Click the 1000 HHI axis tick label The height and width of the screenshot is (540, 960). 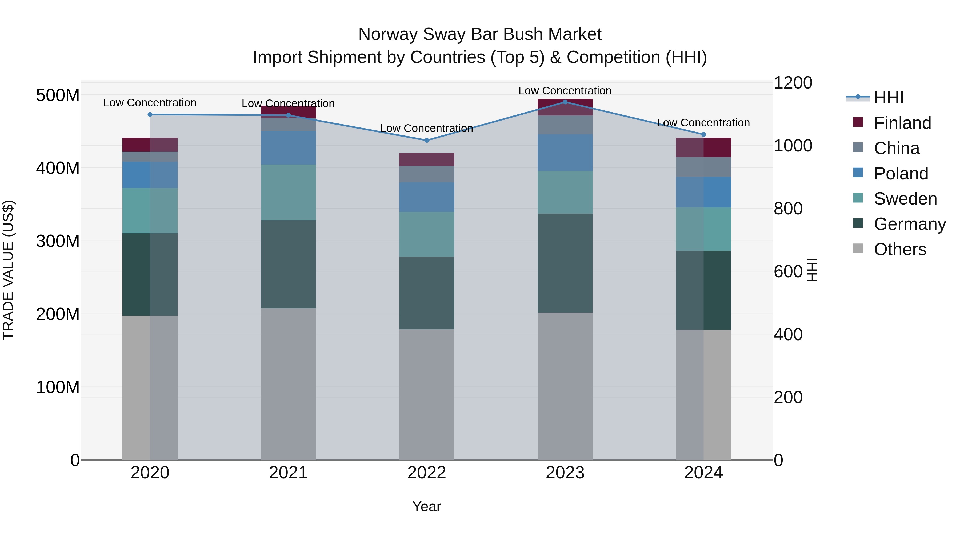[x=793, y=146]
